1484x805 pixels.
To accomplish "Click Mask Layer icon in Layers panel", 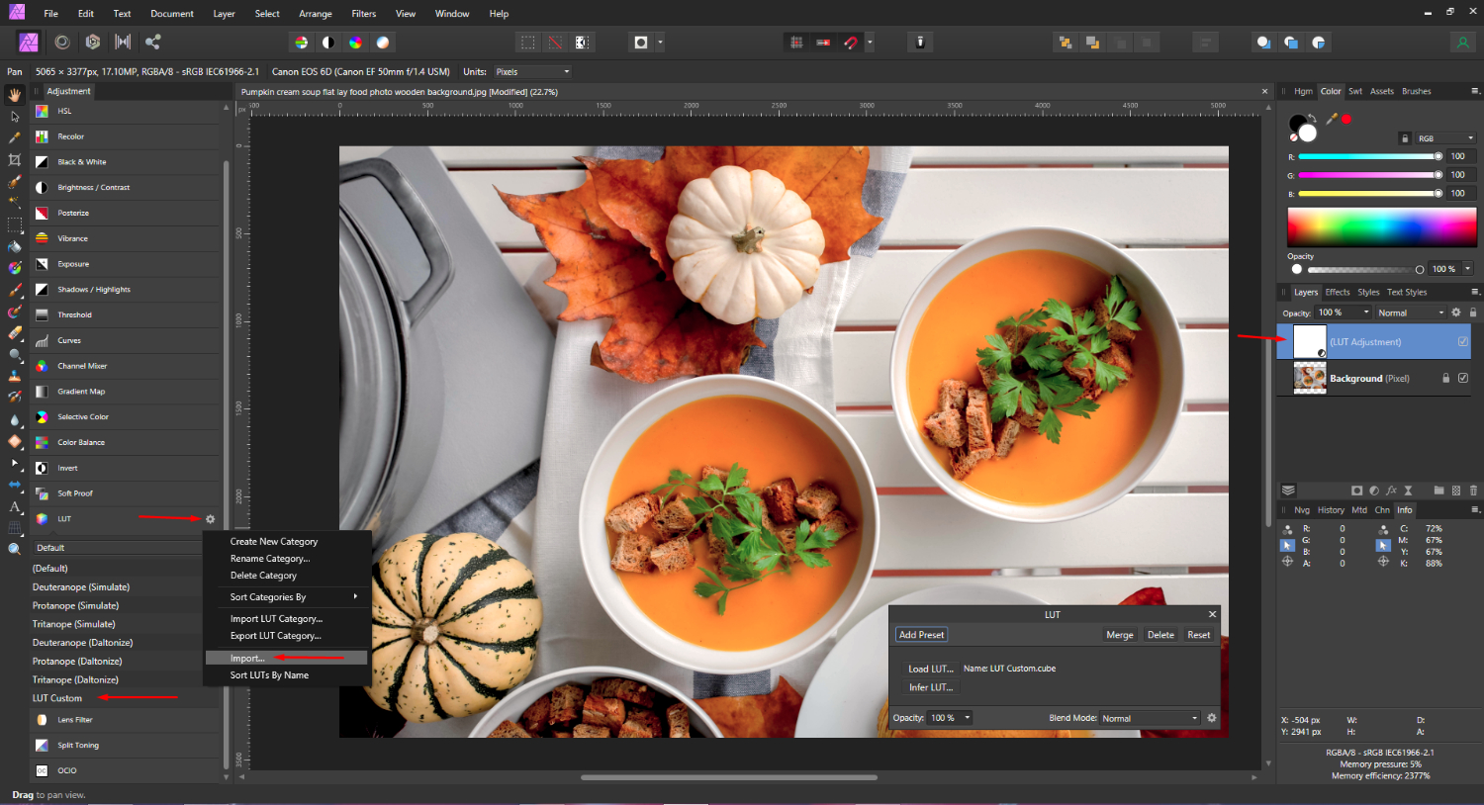I will [x=1357, y=491].
